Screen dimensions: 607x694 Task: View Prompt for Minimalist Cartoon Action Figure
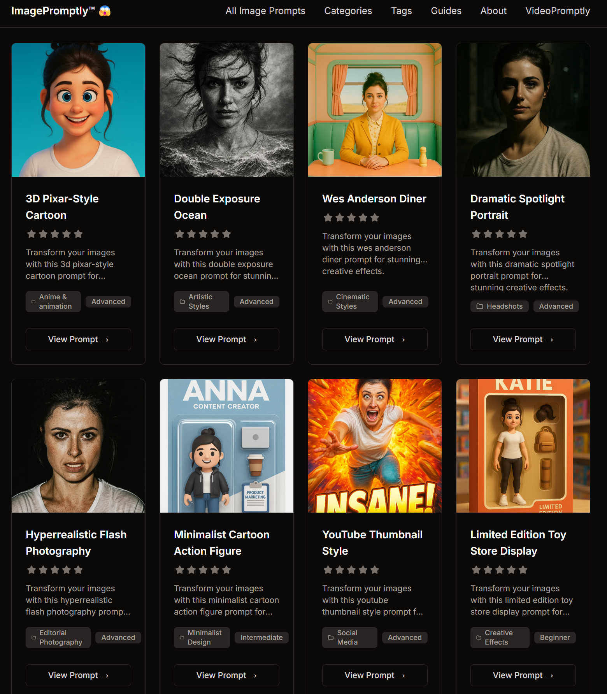[x=226, y=675]
